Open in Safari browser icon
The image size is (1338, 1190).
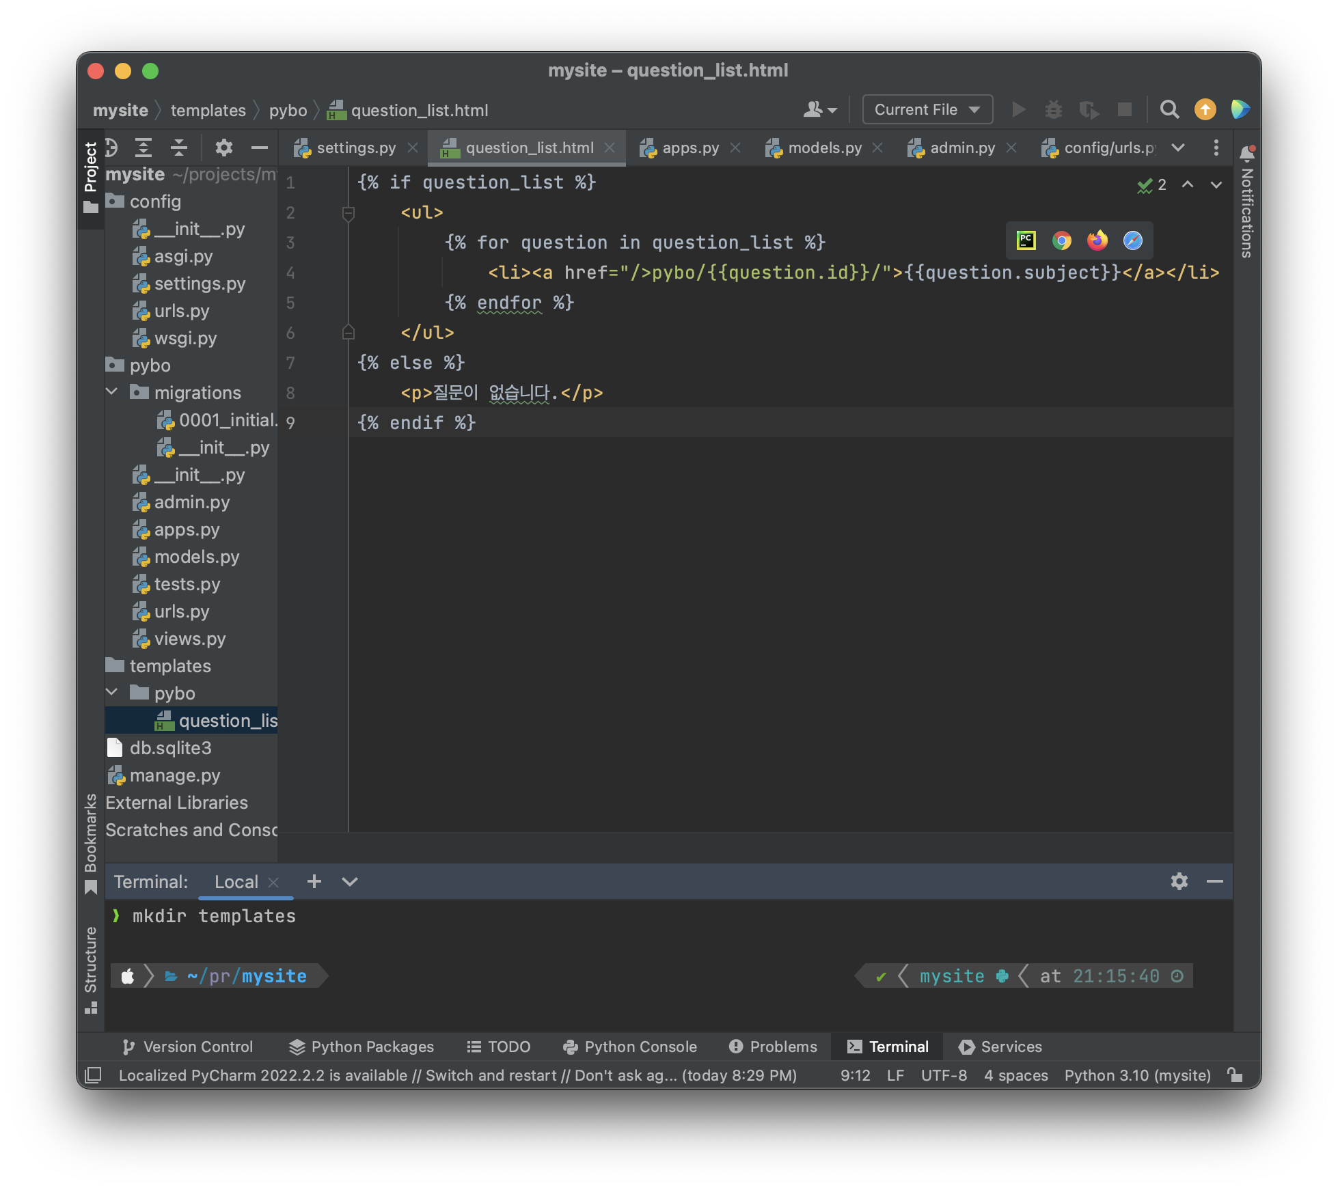1132,240
